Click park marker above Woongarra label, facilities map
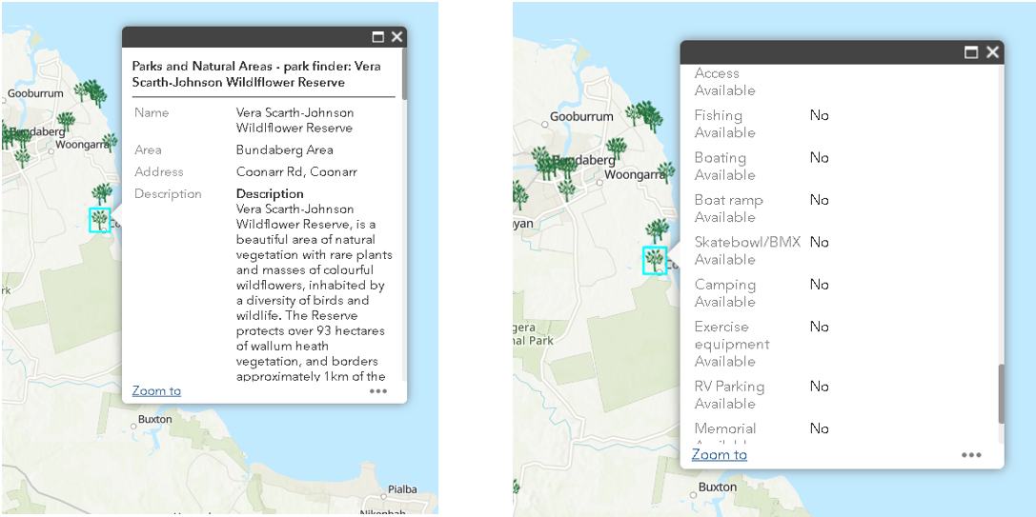Screen dimensions: 1036x517 tap(616, 149)
